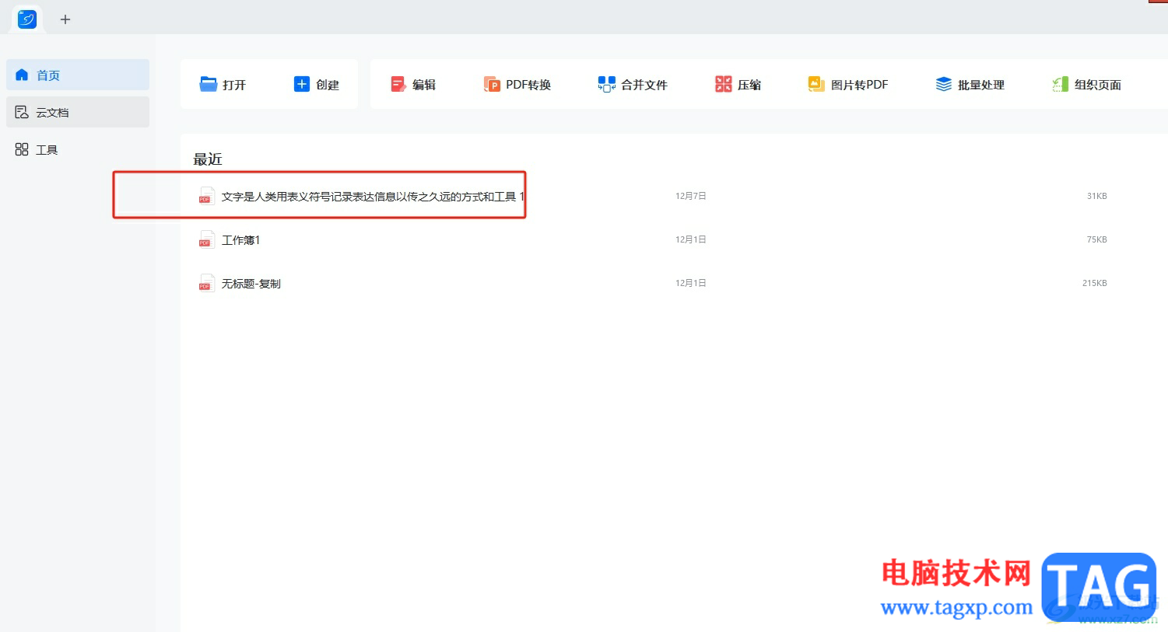
Task: Switch to the app logo home tab
Action: (27, 19)
